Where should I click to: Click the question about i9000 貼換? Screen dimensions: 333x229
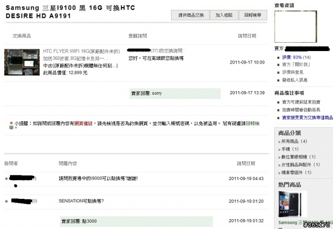click(98, 179)
